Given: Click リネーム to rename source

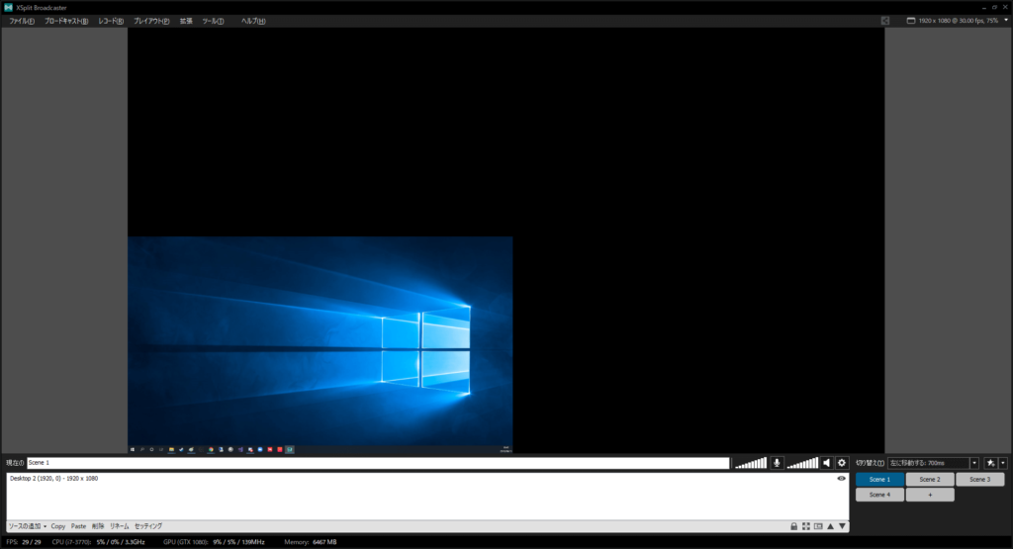Looking at the screenshot, I should [119, 526].
